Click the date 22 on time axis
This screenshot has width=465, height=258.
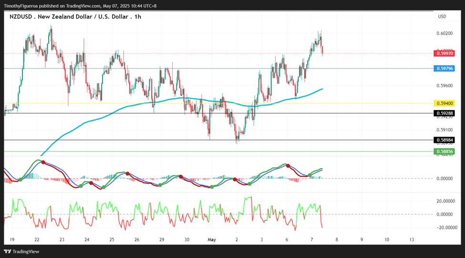(x=37, y=239)
